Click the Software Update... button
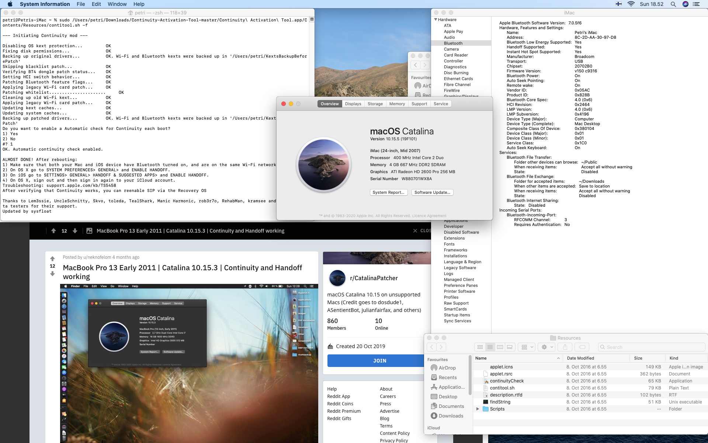This screenshot has height=443, width=708. click(432, 192)
